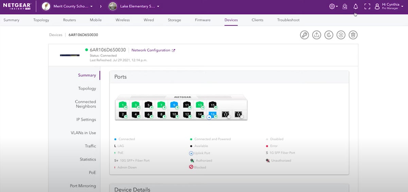Open the Troubleshoot tab
Image resolution: width=408 pixels, height=192 pixels.
(288, 20)
